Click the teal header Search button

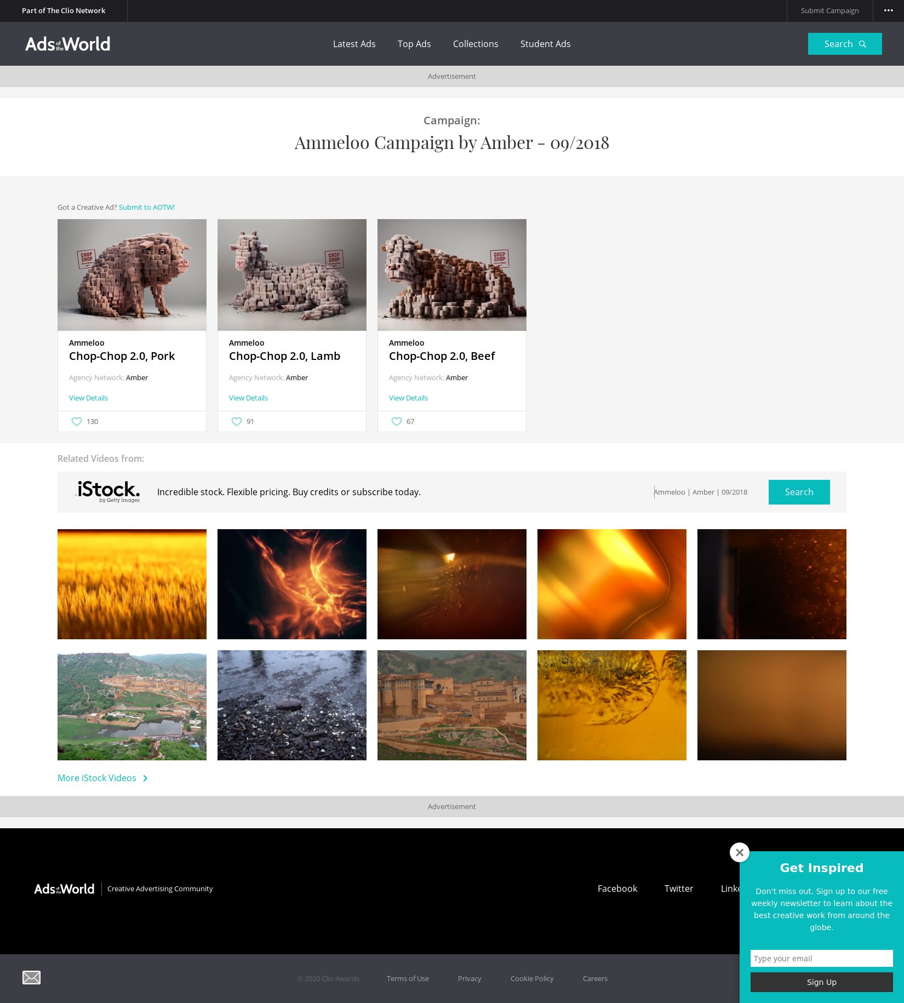coord(844,44)
